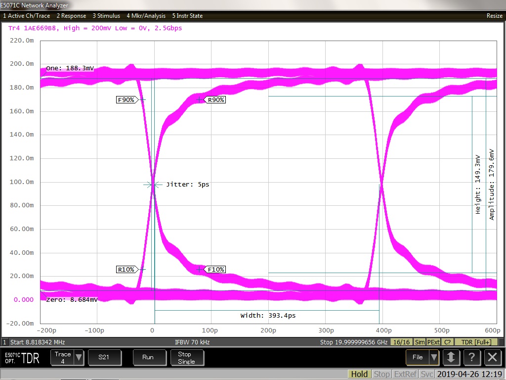
Task: Click the help question mark icon
Action: [471, 357]
